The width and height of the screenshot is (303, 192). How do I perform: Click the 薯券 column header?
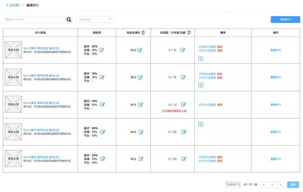pyautogui.click(x=223, y=33)
